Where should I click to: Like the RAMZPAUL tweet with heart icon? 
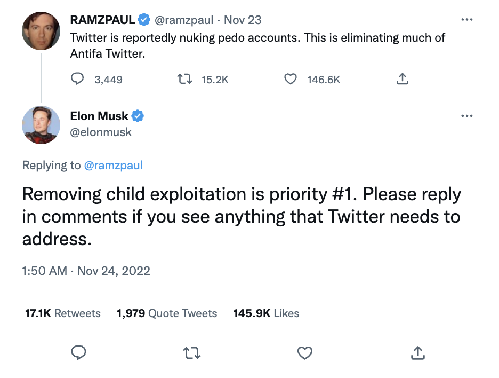(291, 79)
